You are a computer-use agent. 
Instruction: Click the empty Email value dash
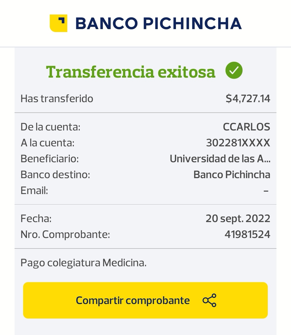coord(266,191)
